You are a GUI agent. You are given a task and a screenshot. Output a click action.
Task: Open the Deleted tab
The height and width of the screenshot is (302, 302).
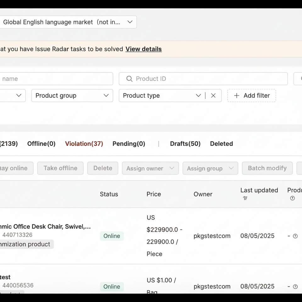click(x=221, y=144)
